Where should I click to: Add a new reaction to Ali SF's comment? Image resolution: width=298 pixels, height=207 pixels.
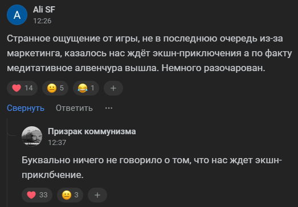point(113,88)
